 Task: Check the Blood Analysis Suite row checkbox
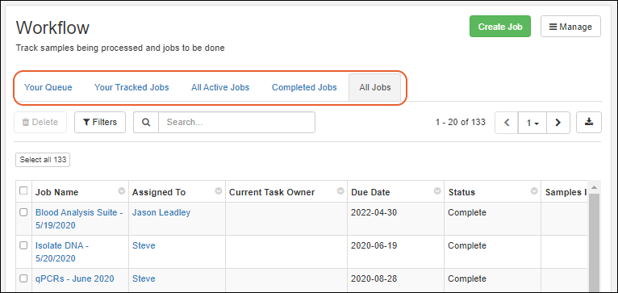(23, 212)
